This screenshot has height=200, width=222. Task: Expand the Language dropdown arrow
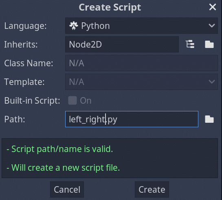[212, 26]
